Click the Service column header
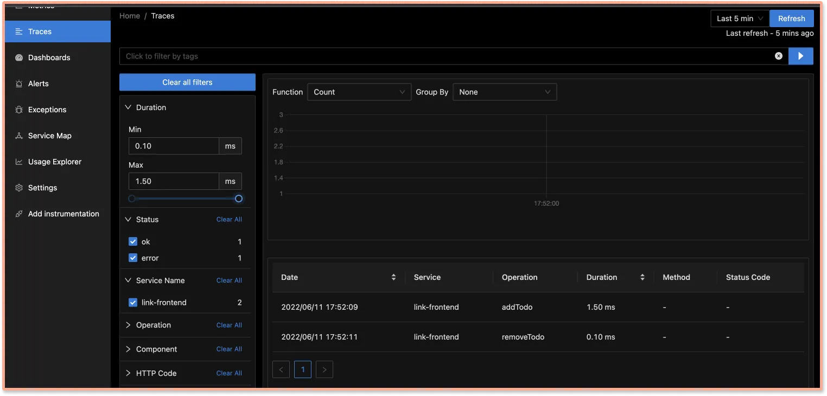Screen dimensions: 827x396 427,277
